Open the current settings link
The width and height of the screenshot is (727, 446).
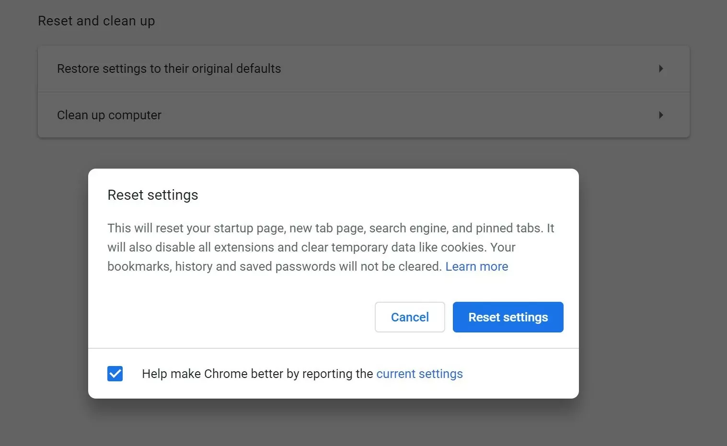click(x=419, y=374)
